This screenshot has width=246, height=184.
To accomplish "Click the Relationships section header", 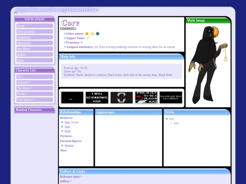I will coord(76,112).
